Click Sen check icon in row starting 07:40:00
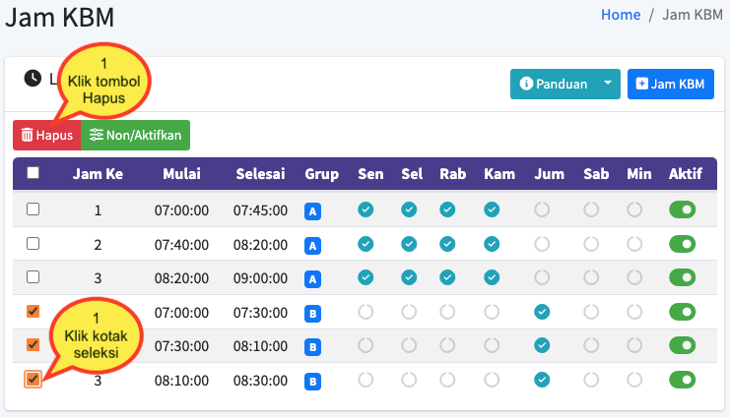The image size is (730, 418). [365, 244]
